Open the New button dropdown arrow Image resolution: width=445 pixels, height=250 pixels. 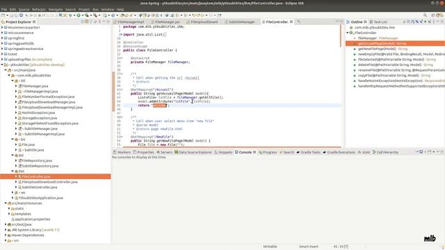[7, 15]
